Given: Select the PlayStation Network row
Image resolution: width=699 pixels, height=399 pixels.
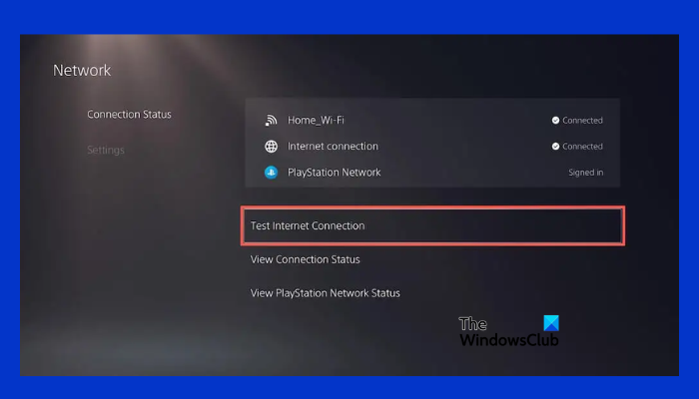Looking at the screenshot, I should pos(432,173).
